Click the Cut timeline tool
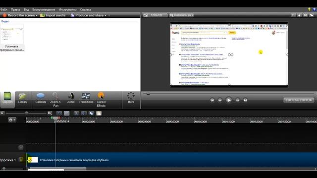The height and width of the screenshot is (178, 317). (76, 113)
